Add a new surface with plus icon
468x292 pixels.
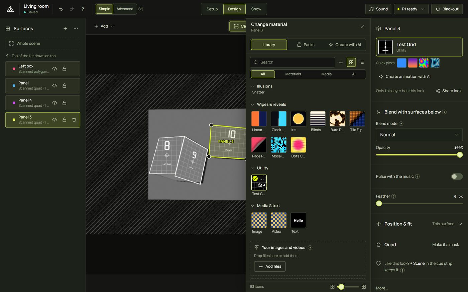pyautogui.click(x=65, y=29)
